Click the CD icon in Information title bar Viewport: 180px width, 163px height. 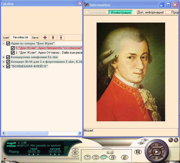coord(86,5)
